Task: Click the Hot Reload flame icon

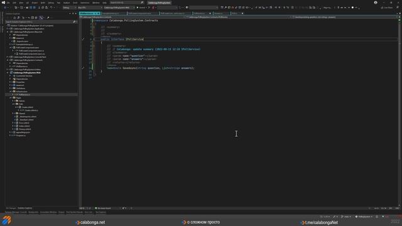Action: (153, 8)
